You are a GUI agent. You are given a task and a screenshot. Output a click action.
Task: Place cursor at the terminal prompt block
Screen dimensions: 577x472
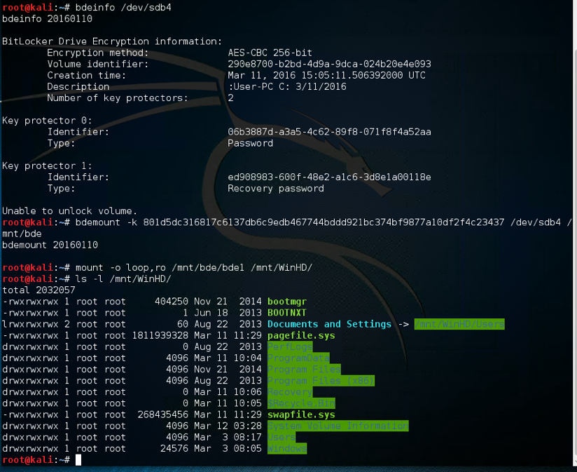78,460
